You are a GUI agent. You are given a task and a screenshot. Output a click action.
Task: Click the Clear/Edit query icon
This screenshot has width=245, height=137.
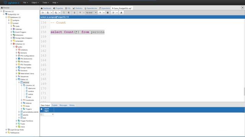tap(113, 13)
